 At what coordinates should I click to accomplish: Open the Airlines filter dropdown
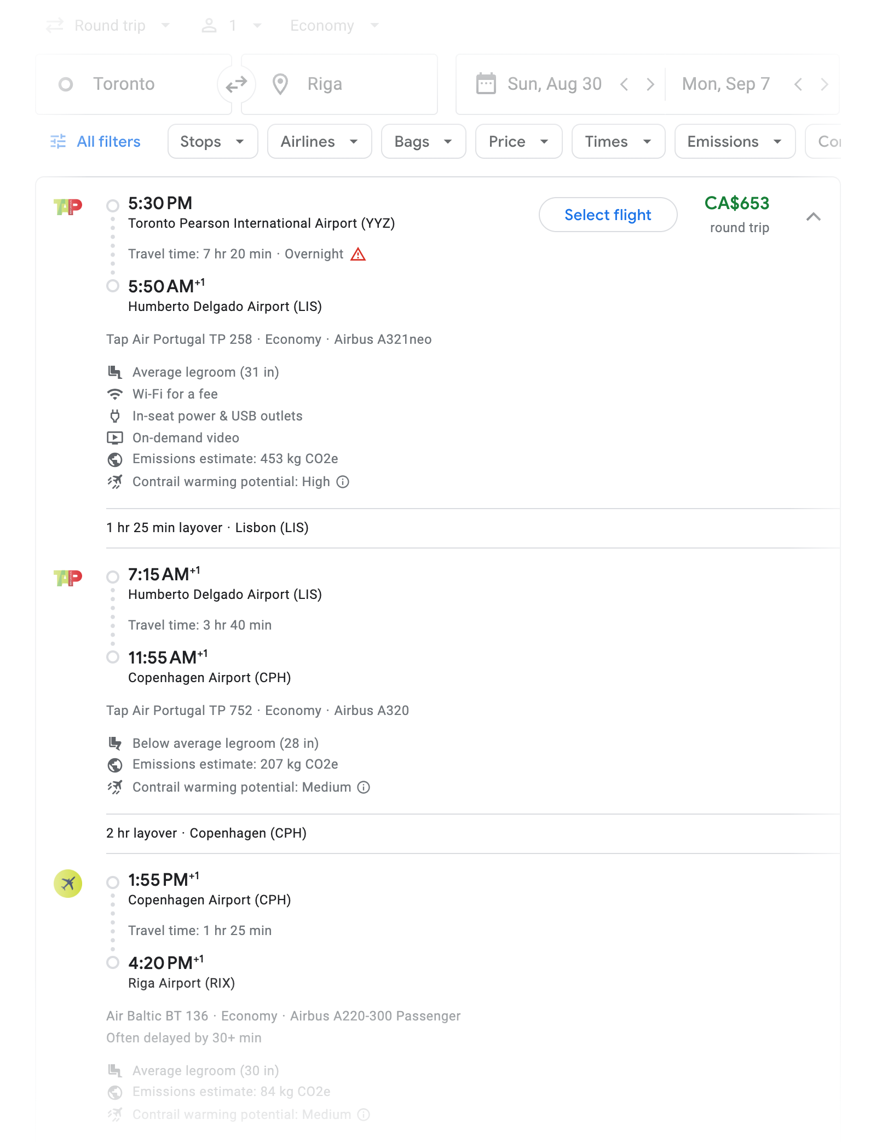pyautogui.click(x=319, y=141)
